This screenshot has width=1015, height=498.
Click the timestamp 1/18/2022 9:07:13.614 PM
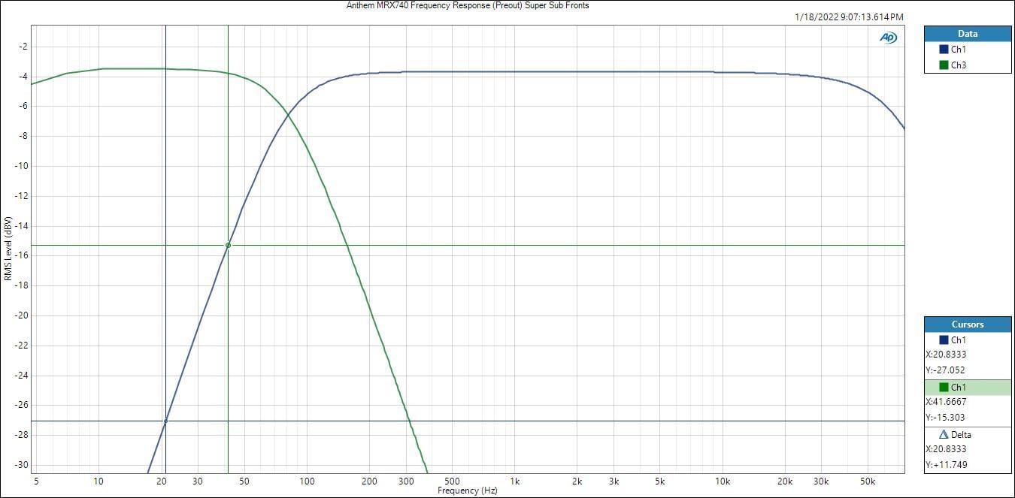(x=849, y=17)
